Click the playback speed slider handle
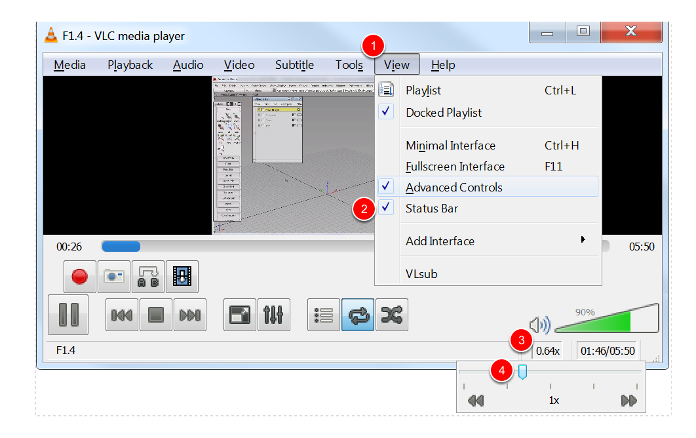Viewport: 696px width, 438px height. 522,372
